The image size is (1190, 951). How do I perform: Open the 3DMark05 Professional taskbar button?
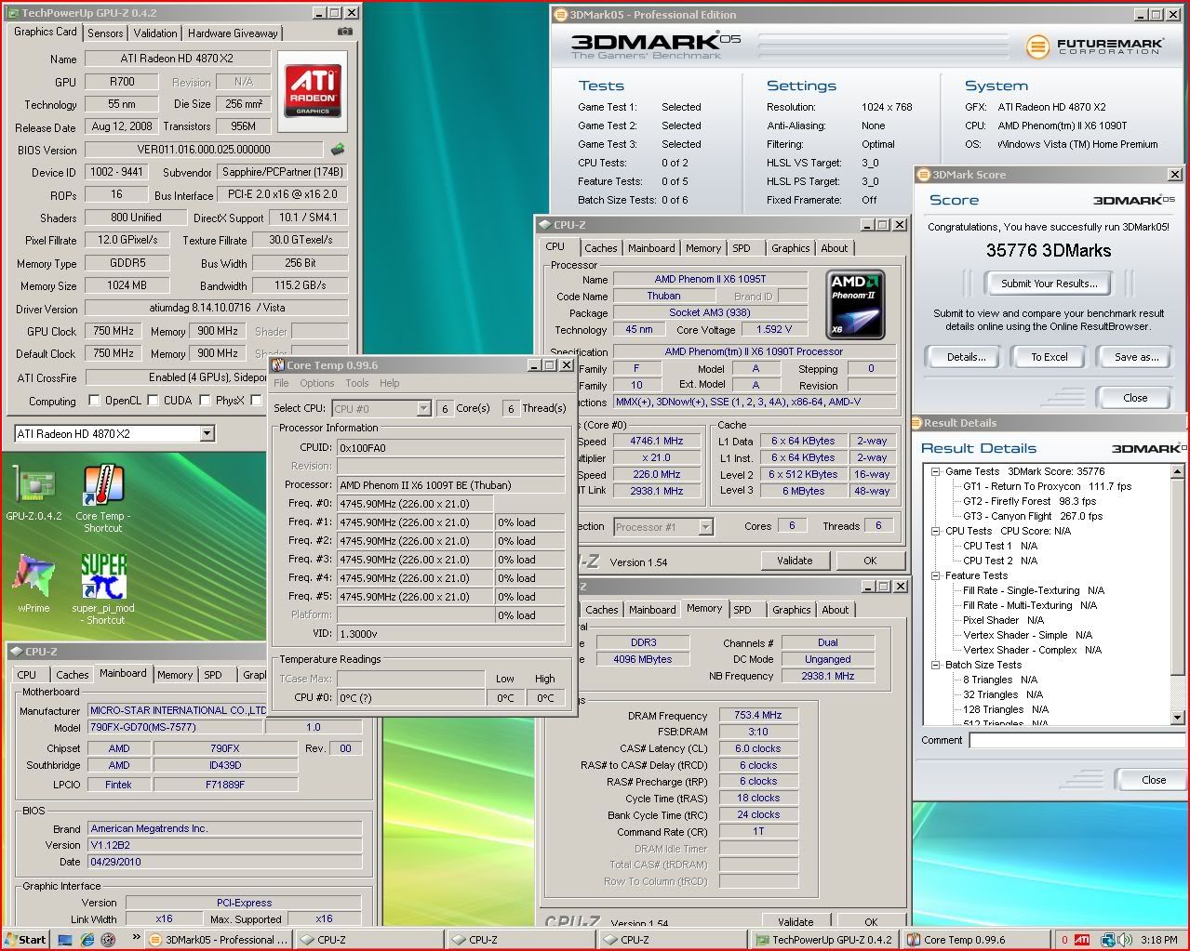tap(221, 940)
